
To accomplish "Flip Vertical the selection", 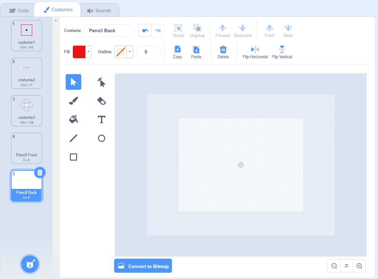I will pos(282,52).
